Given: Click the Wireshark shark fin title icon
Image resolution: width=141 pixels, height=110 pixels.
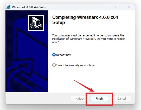Looking at the screenshot, I should (8, 7).
